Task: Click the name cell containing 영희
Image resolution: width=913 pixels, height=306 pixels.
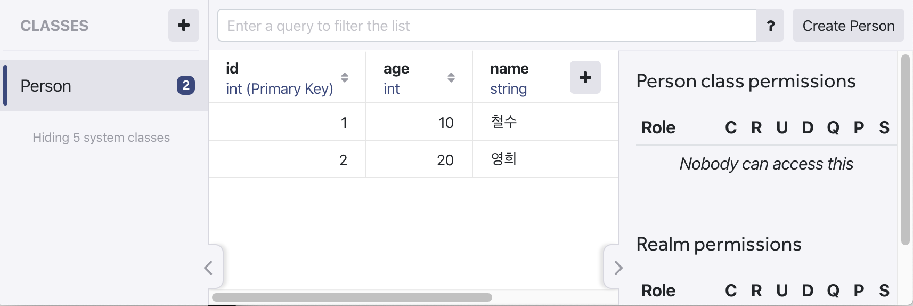Action: point(545,159)
